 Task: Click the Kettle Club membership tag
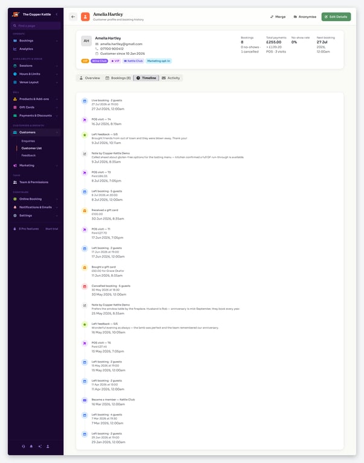133,61
